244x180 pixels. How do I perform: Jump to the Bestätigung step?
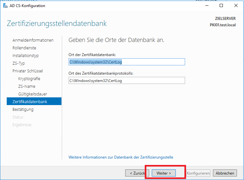click(23, 109)
